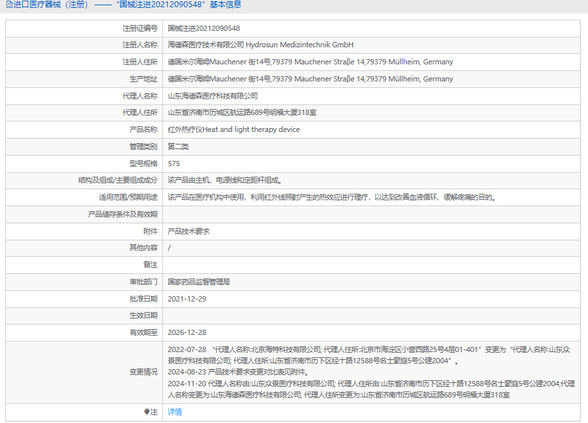588x423 pixels.
Task: Click the 有效期至 label
Action: click(144, 332)
